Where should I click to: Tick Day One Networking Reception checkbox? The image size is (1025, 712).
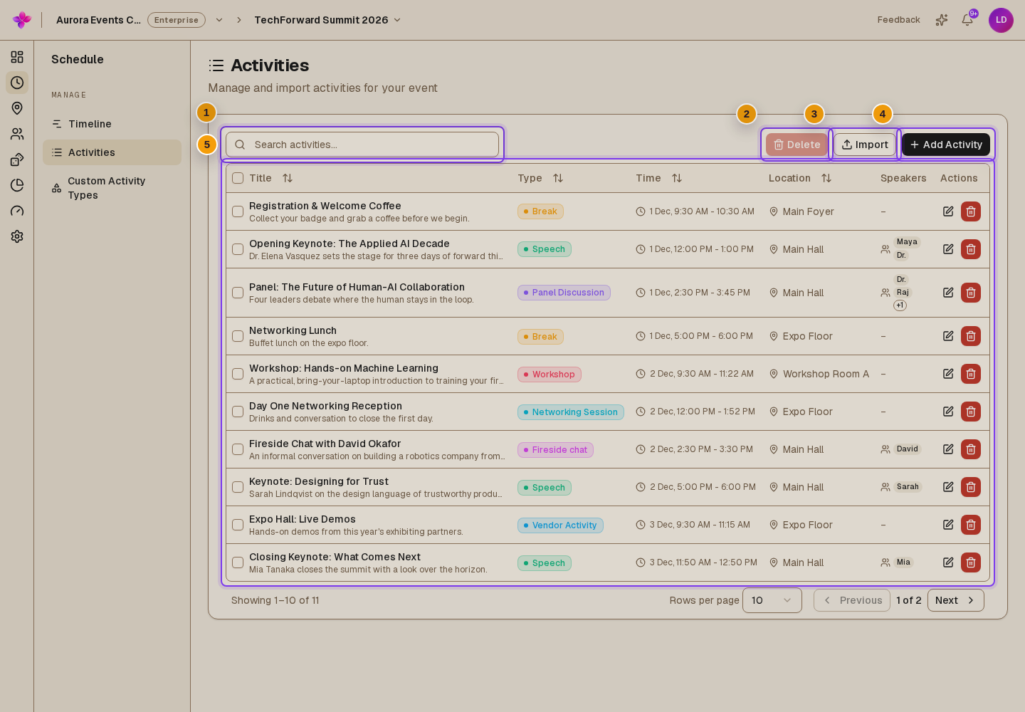click(x=238, y=412)
